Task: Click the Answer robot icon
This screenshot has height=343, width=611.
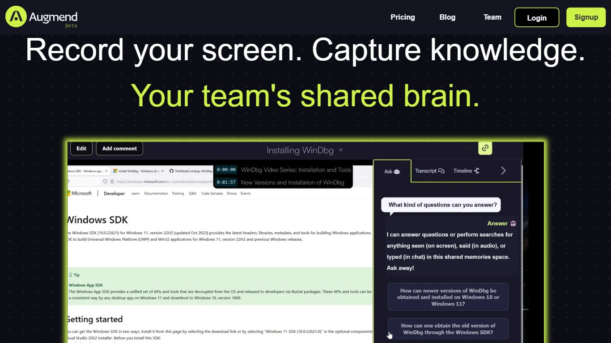Action: pos(513,223)
